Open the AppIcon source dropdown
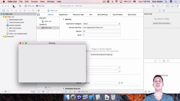The width and height of the screenshot is (180, 101). point(102,83)
